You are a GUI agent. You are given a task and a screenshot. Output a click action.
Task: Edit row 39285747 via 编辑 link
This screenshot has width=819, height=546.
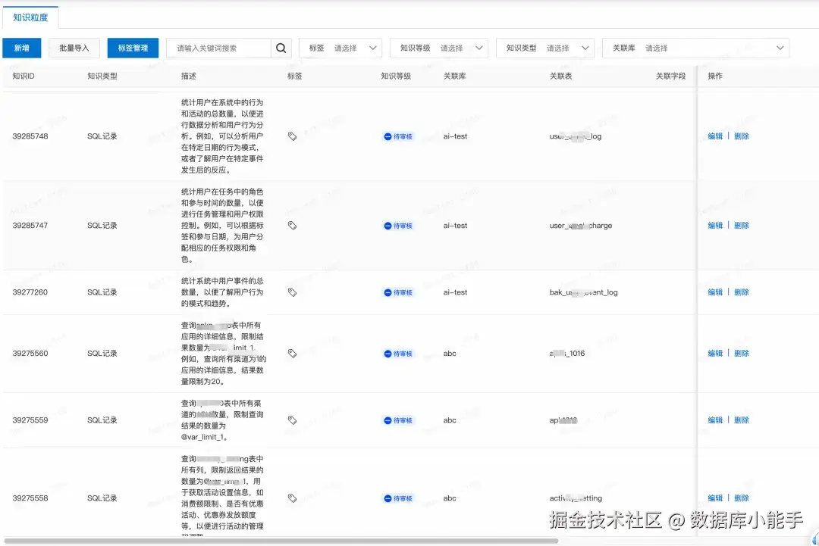(715, 225)
